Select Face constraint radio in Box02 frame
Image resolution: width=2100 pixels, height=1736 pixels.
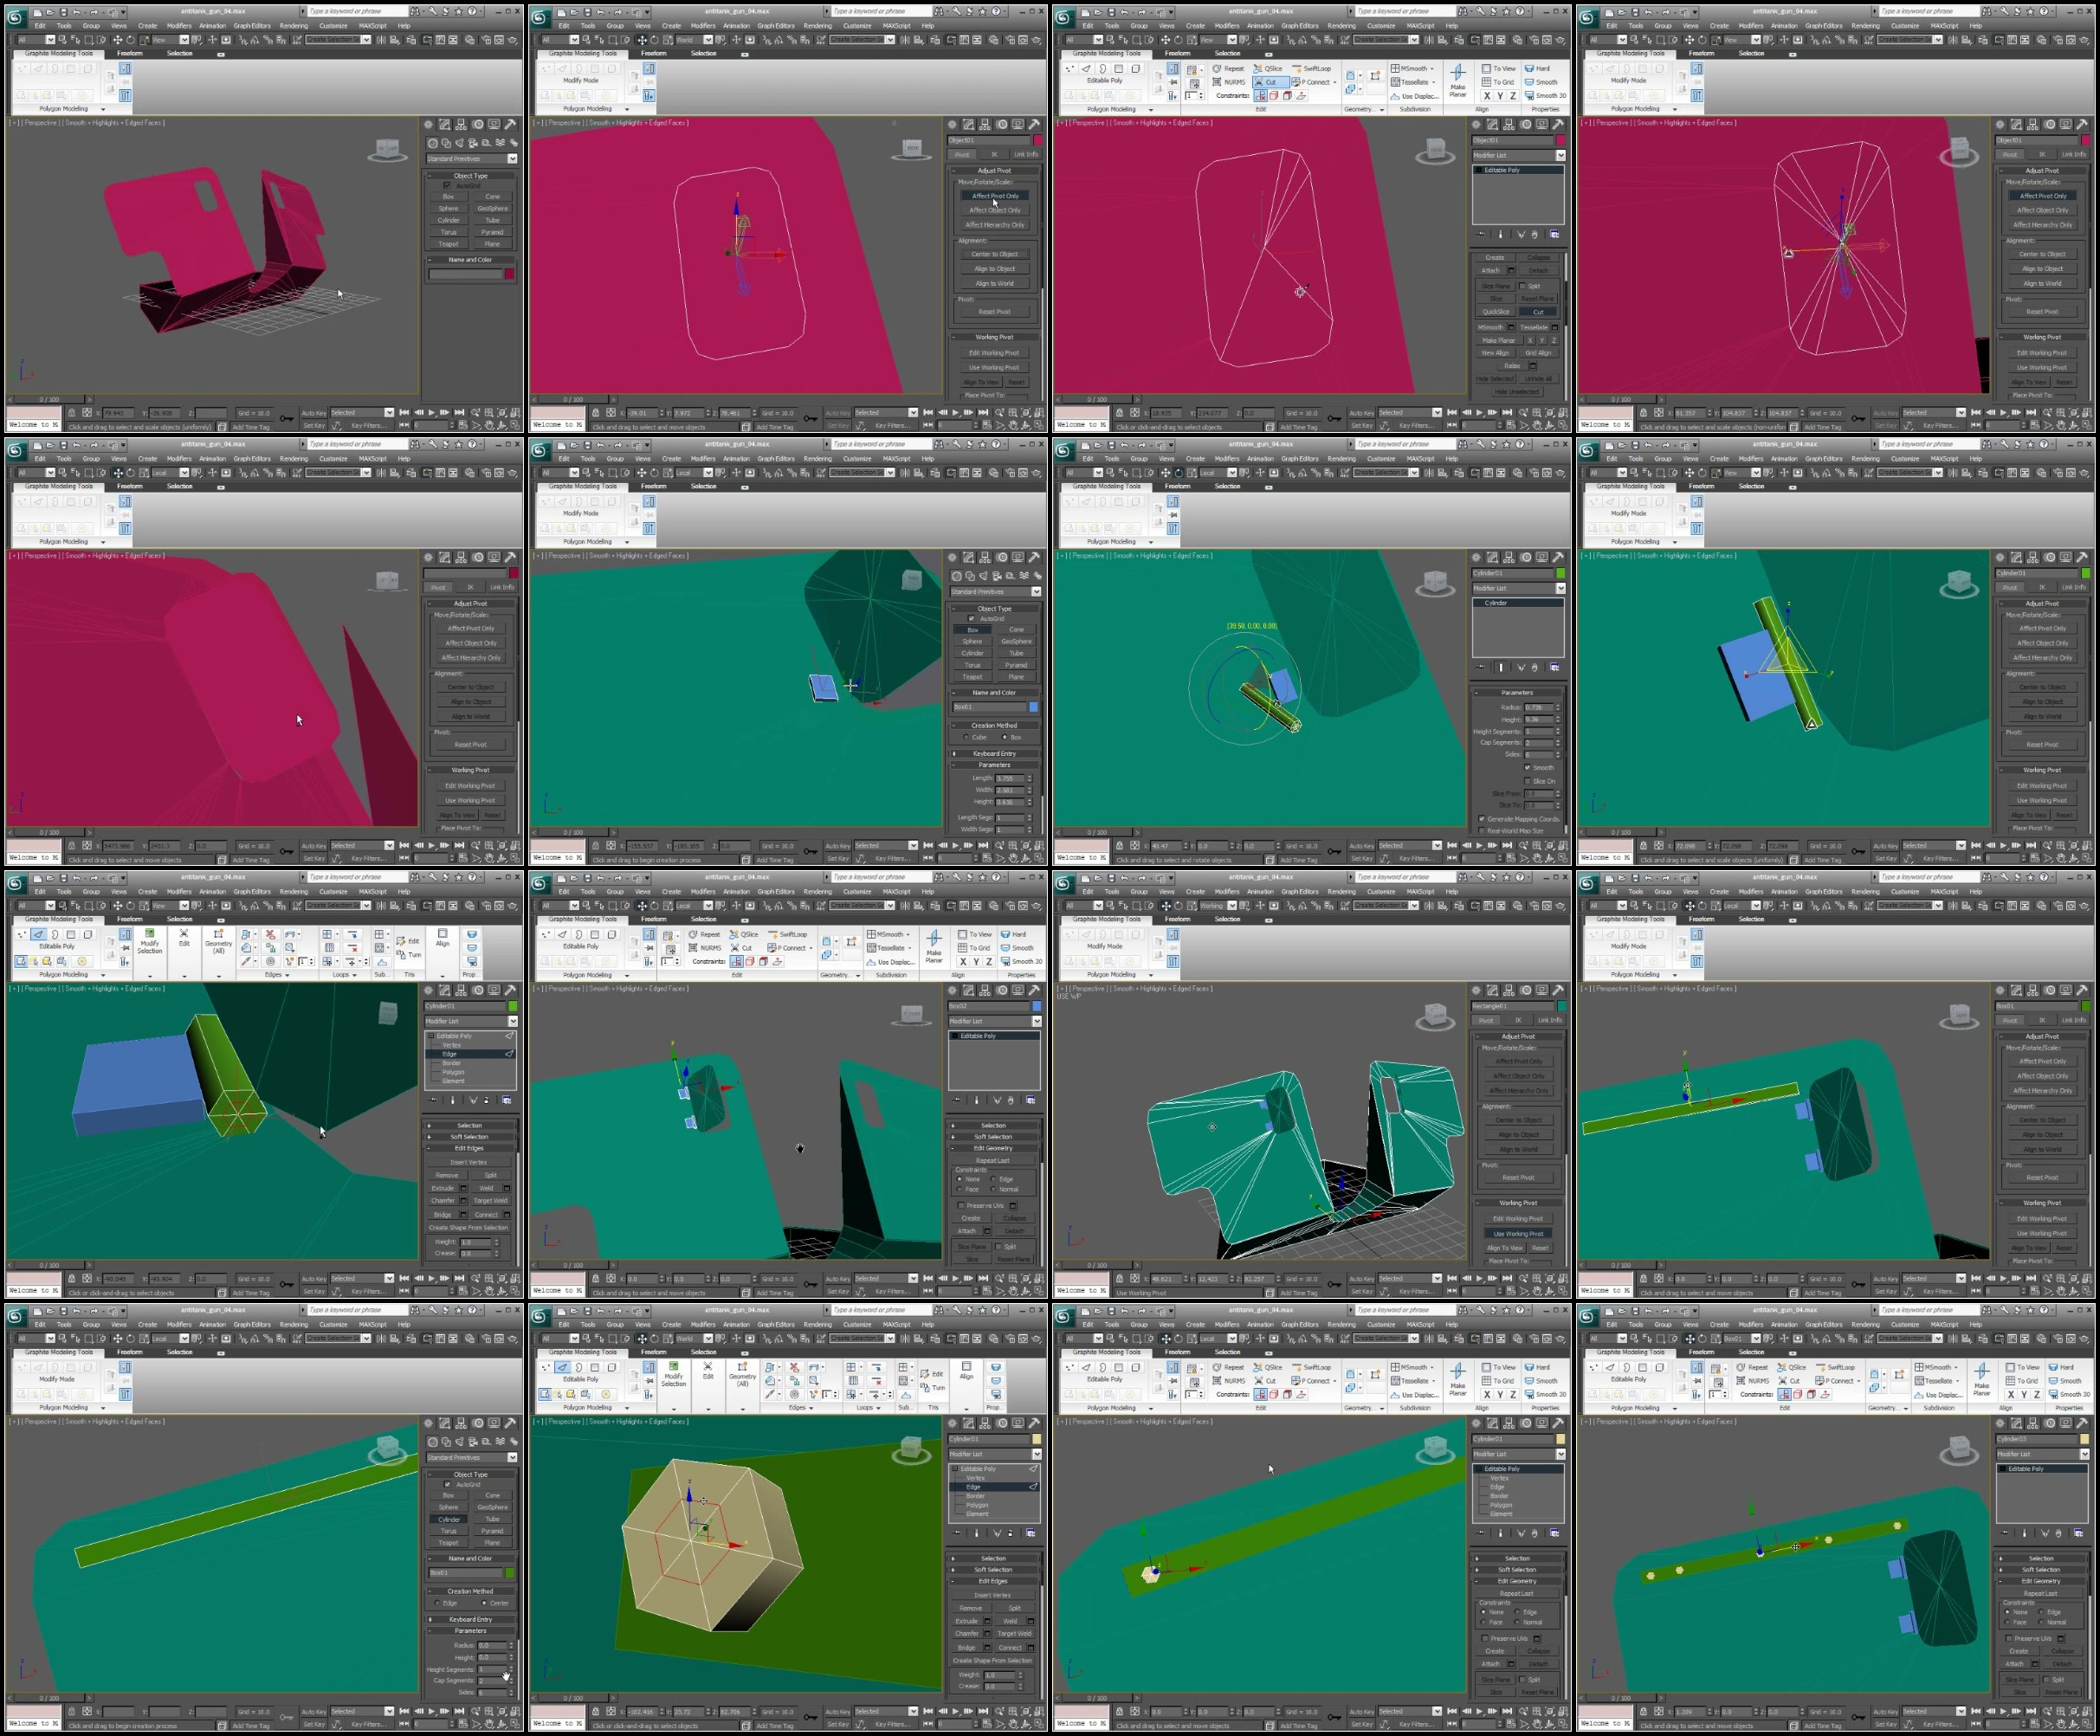[960, 1189]
